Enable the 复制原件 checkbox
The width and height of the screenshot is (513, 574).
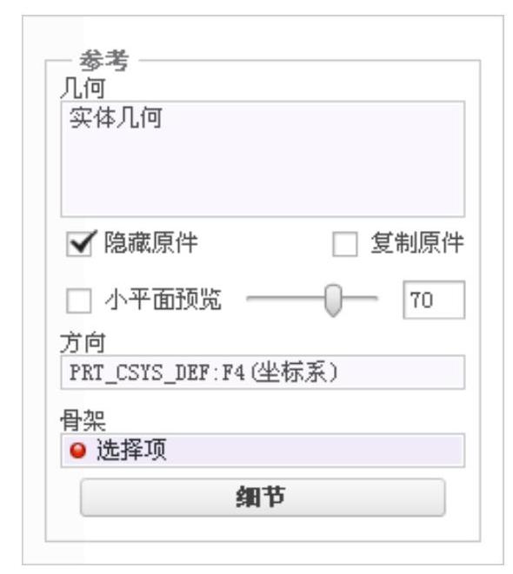click(345, 244)
